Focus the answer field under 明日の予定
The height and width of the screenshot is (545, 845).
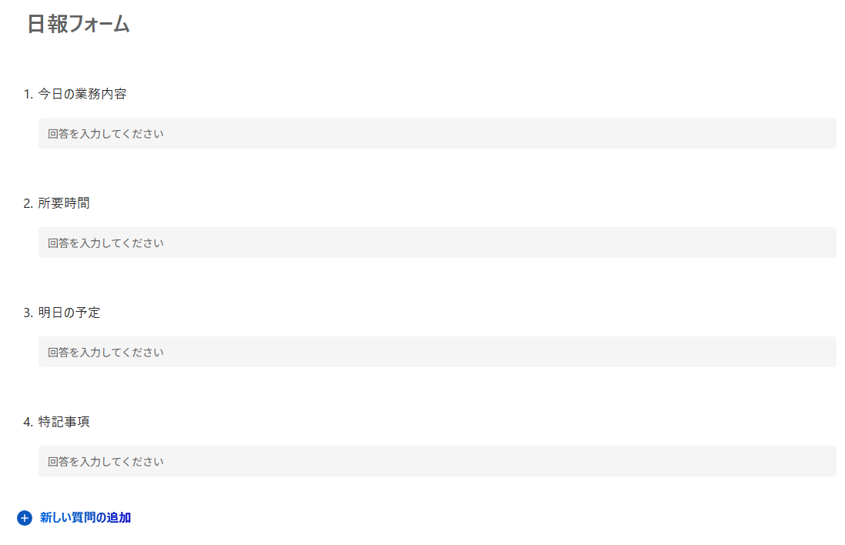(437, 352)
